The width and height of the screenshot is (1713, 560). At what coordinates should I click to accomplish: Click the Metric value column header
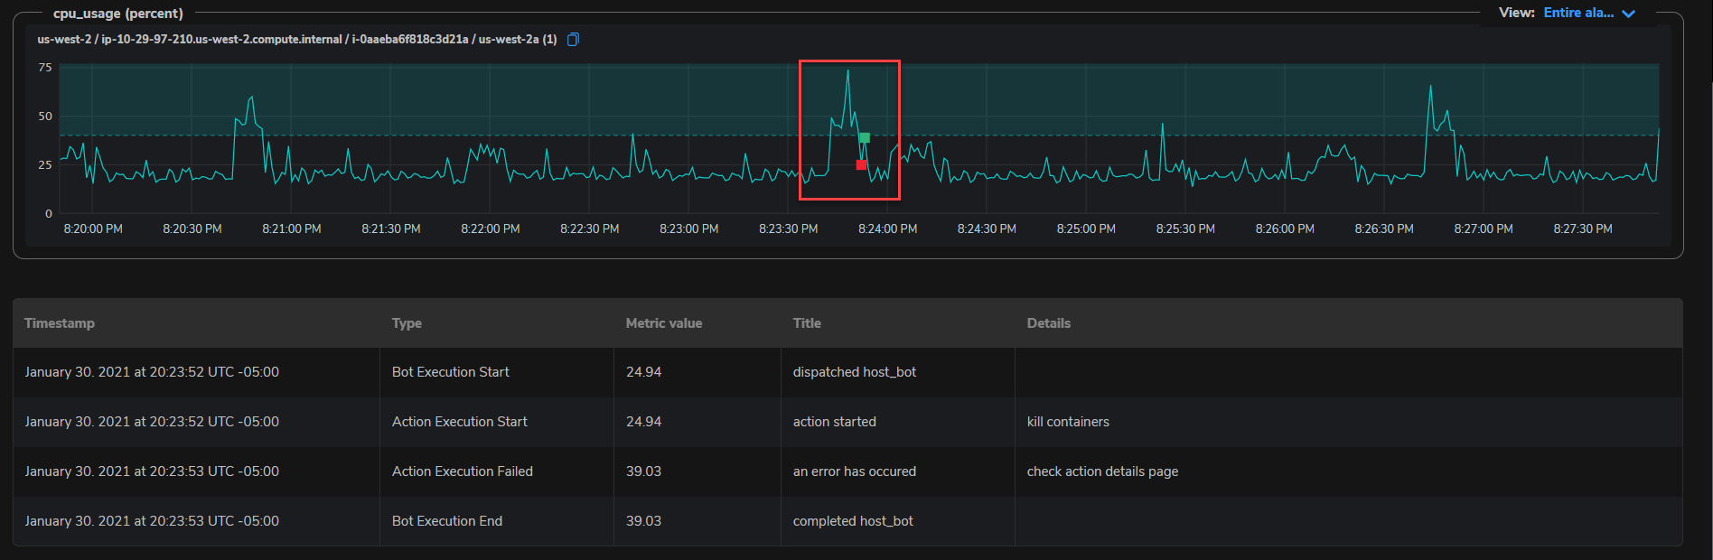pos(664,323)
